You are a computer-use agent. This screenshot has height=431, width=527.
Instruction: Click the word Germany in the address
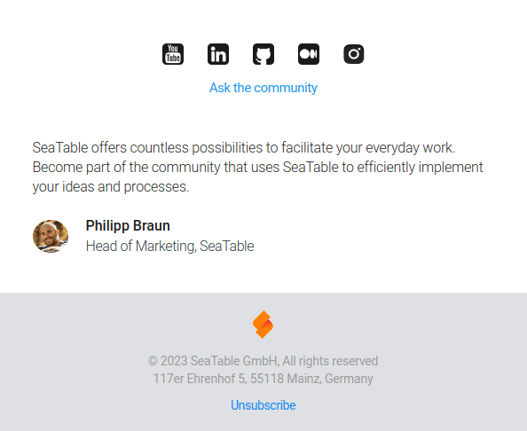coord(349,379)
